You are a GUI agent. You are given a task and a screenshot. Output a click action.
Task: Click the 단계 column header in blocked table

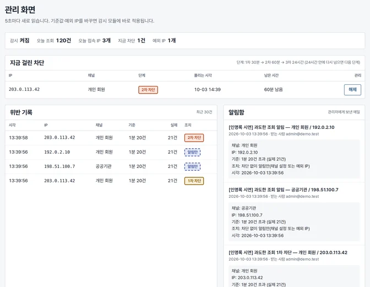coord(142,75)
